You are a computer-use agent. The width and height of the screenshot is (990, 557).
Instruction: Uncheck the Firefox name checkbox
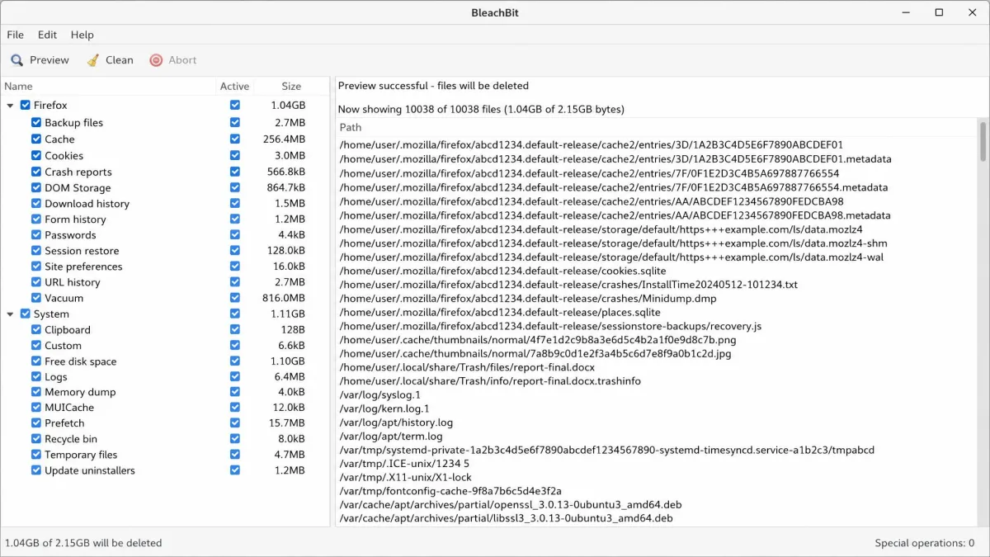26,106
